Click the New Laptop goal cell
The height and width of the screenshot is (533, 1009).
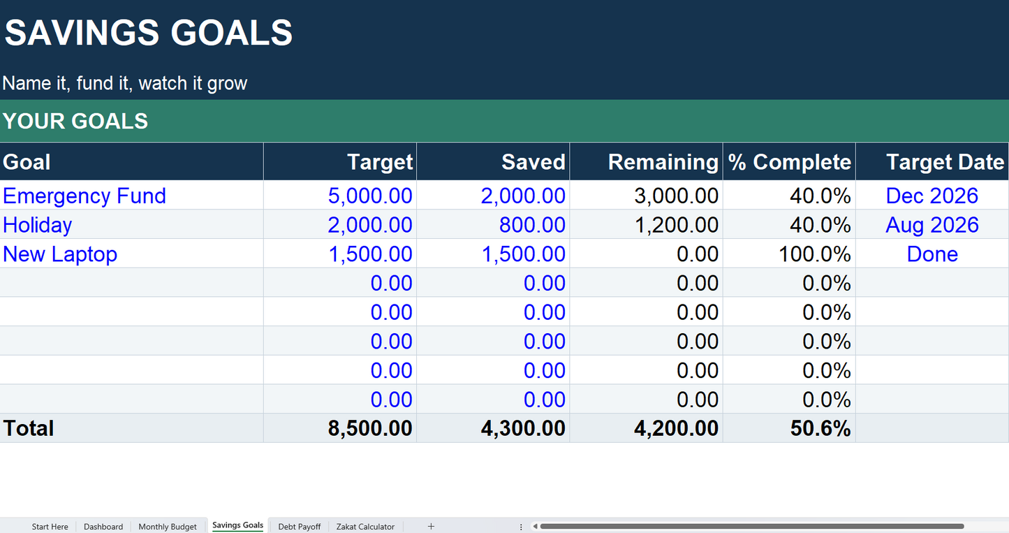[131, 254]
